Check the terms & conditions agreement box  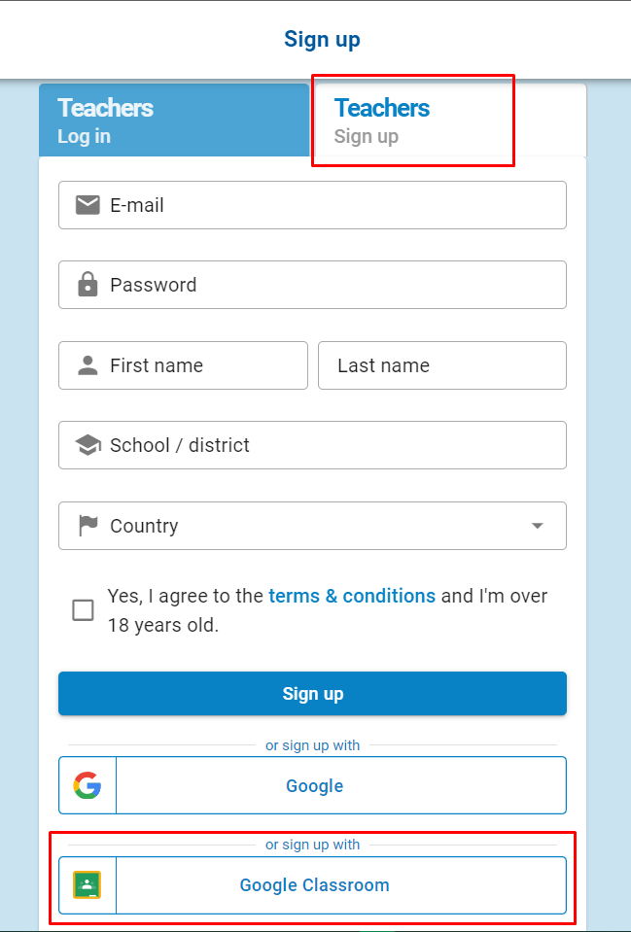83,610
